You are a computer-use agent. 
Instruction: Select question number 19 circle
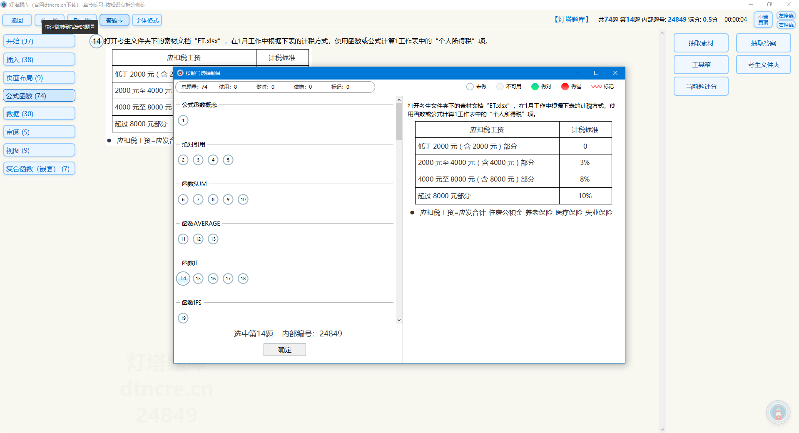tap(183, 318)
